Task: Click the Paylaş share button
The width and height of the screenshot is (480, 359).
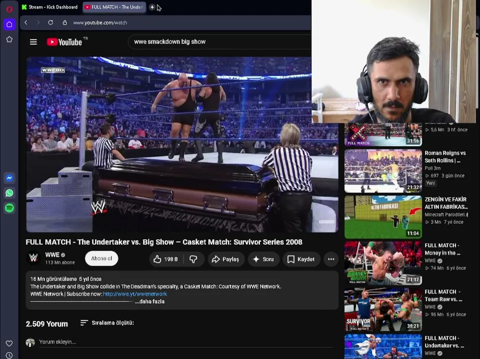Action: [x=226, y=259]
